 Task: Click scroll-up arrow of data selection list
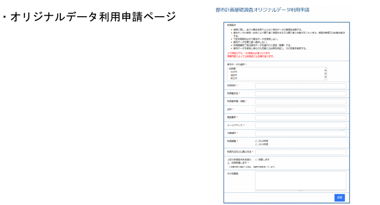(325, 70)
